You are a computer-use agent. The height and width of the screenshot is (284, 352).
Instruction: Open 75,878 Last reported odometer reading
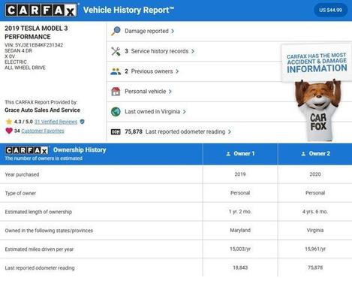[175, 131]
